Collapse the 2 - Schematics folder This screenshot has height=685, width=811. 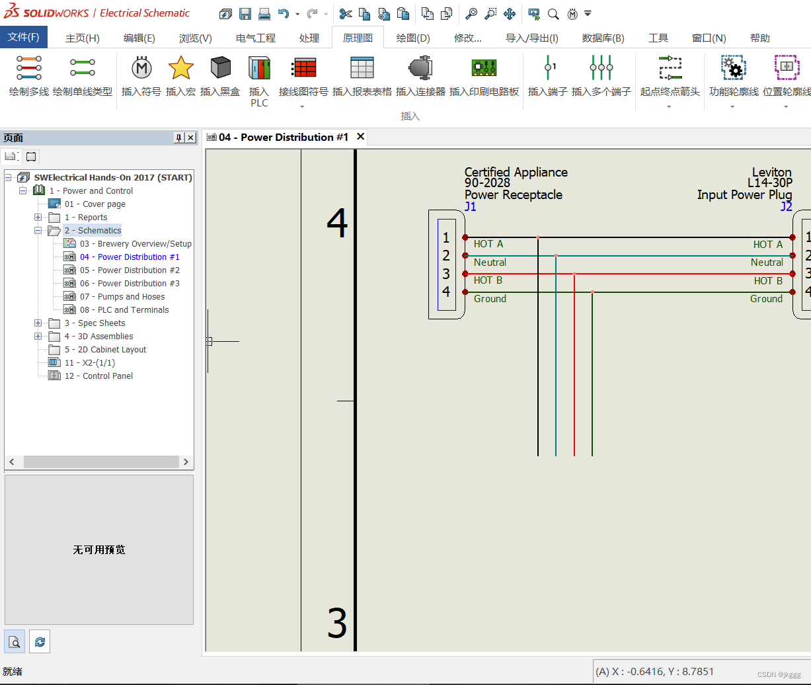(38, 231)
